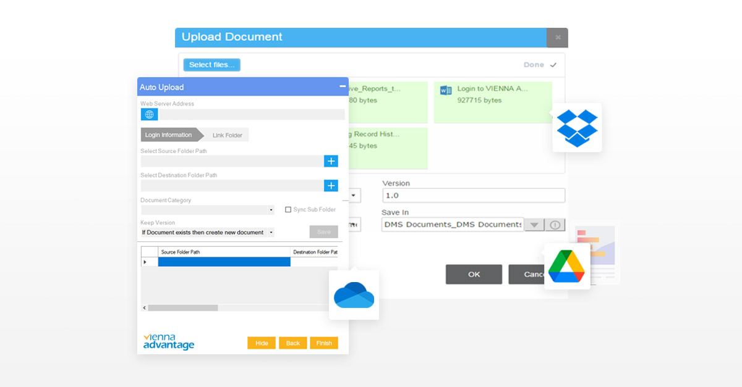Click the Destination Folder Path column header
This screenshot has height=387, width=742.
pos(315,252)
